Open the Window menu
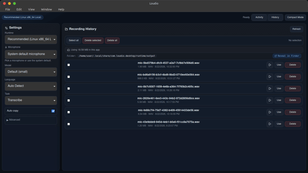The width and height of the screenshot is (308, 173). 46,9
